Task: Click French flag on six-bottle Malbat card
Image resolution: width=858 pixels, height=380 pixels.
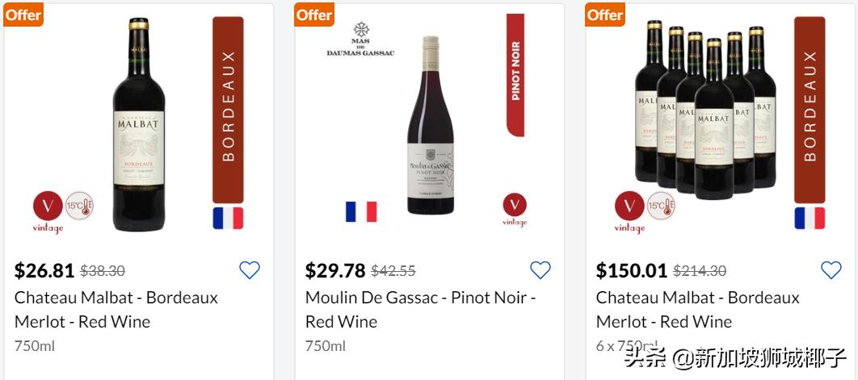Action: click(810, 218)
